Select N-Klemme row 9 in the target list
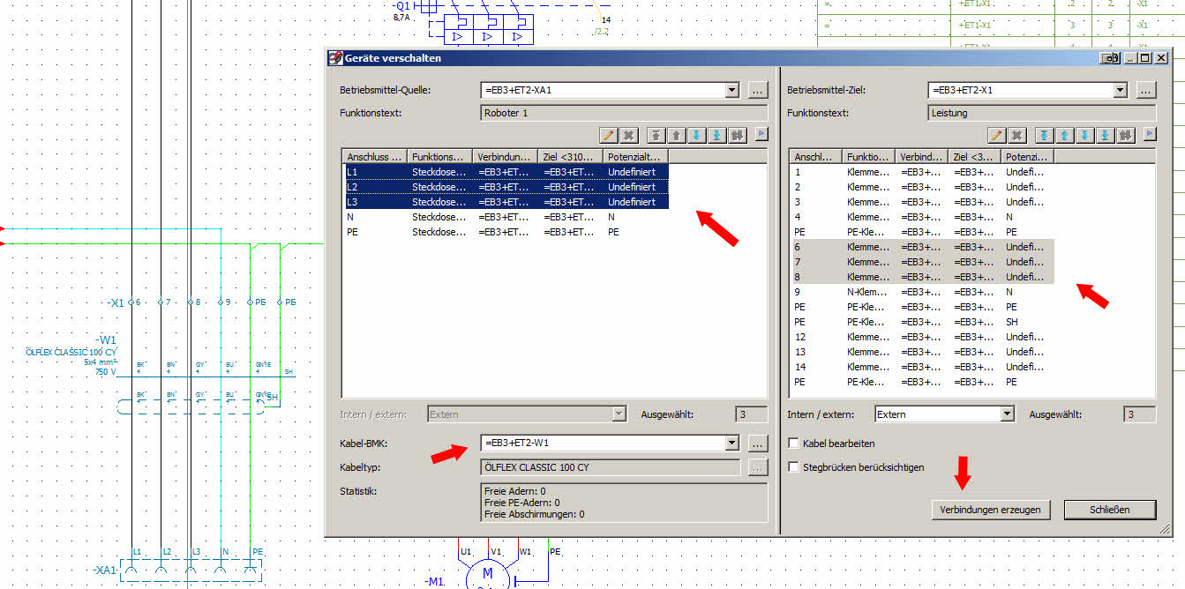Viewport: 1185px width, 589px height. [922, 292]
